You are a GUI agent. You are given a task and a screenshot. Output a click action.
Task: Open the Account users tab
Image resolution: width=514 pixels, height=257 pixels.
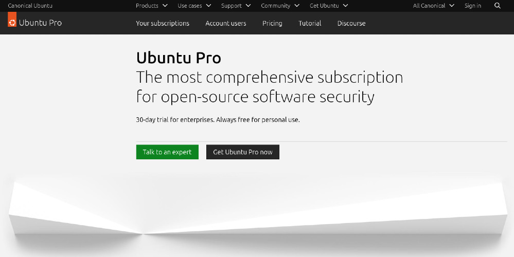tap(225, 23)
